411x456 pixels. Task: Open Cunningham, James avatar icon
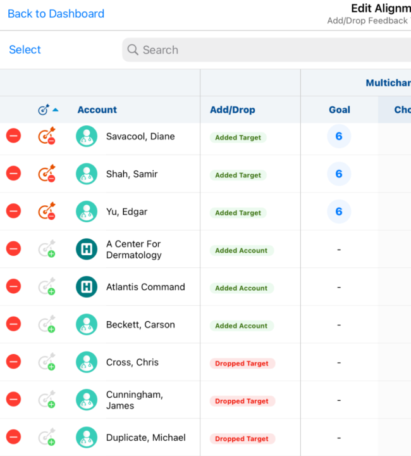87,400
